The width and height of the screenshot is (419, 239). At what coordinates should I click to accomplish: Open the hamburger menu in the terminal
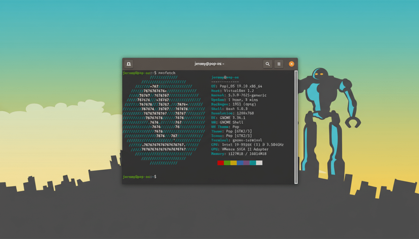click(x=279, y=64)
